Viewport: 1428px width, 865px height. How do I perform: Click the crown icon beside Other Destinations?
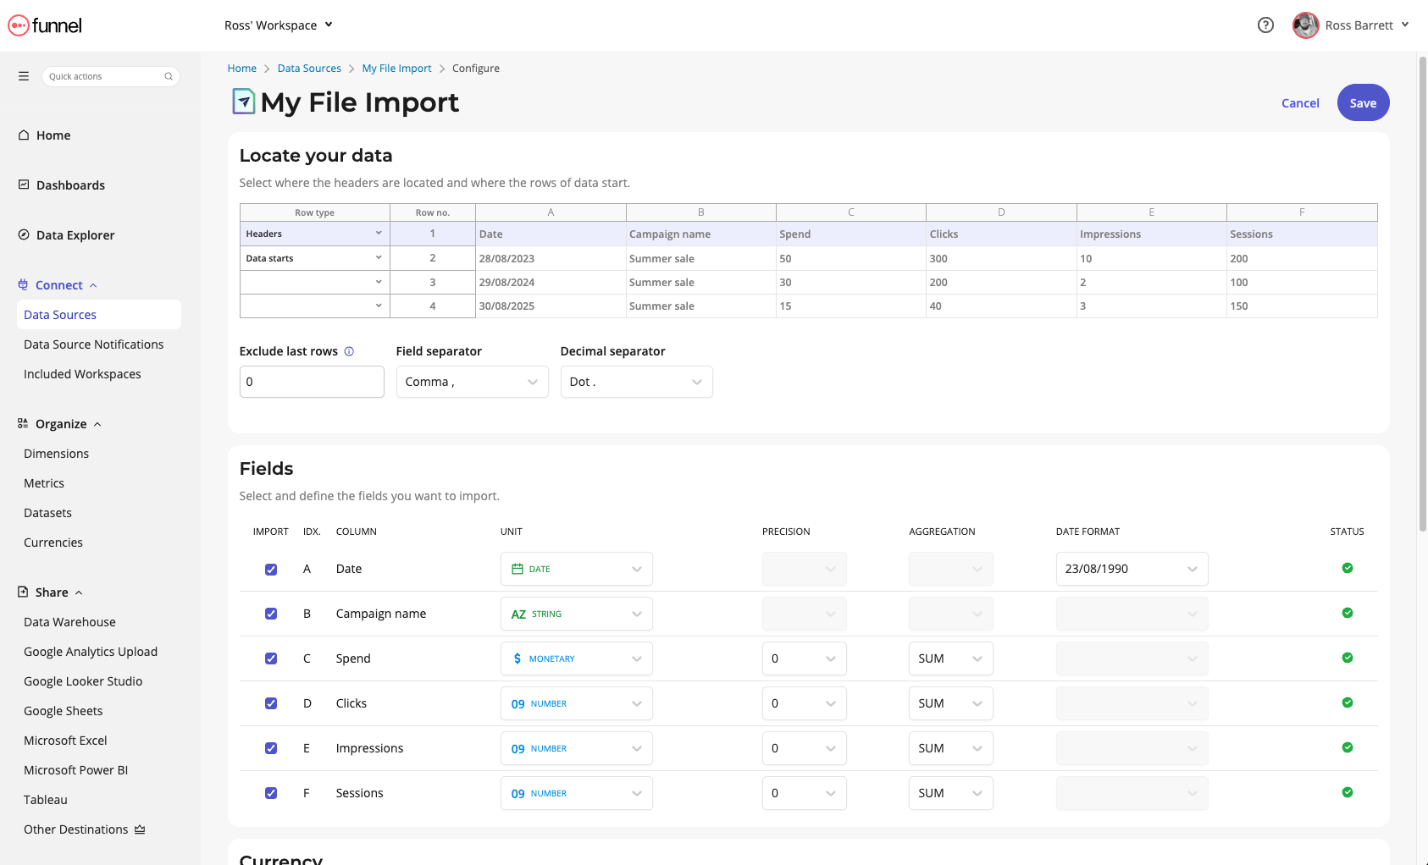coord(140,829)
